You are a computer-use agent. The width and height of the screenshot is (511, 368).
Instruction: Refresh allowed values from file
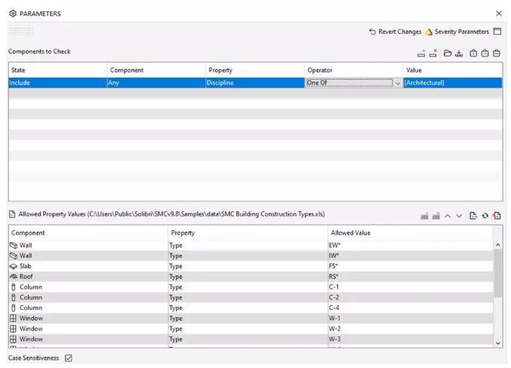tap(485, 216)
